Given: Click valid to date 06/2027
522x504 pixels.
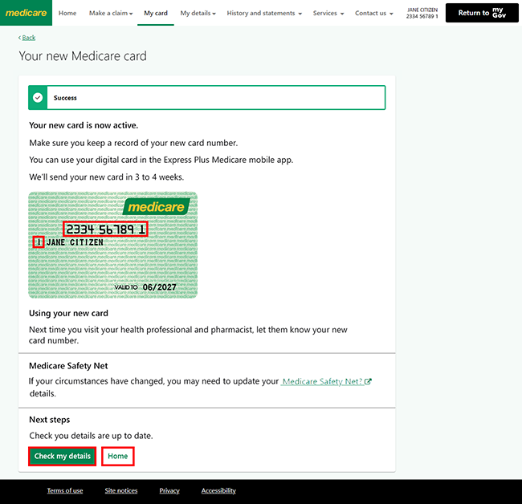Looking at the screenshot, I should (160, 287).
